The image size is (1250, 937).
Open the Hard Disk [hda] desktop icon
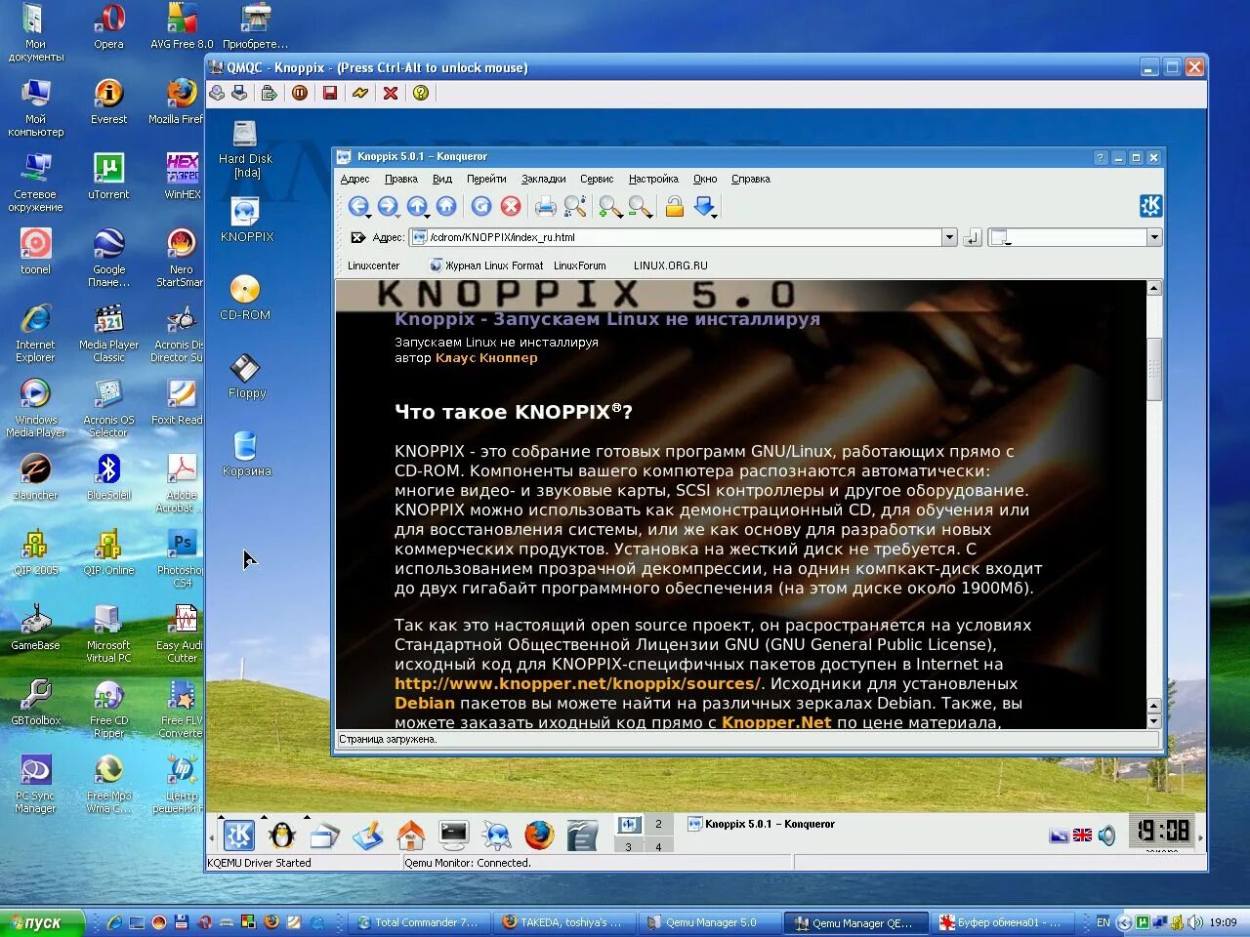[x=245, y=148]
